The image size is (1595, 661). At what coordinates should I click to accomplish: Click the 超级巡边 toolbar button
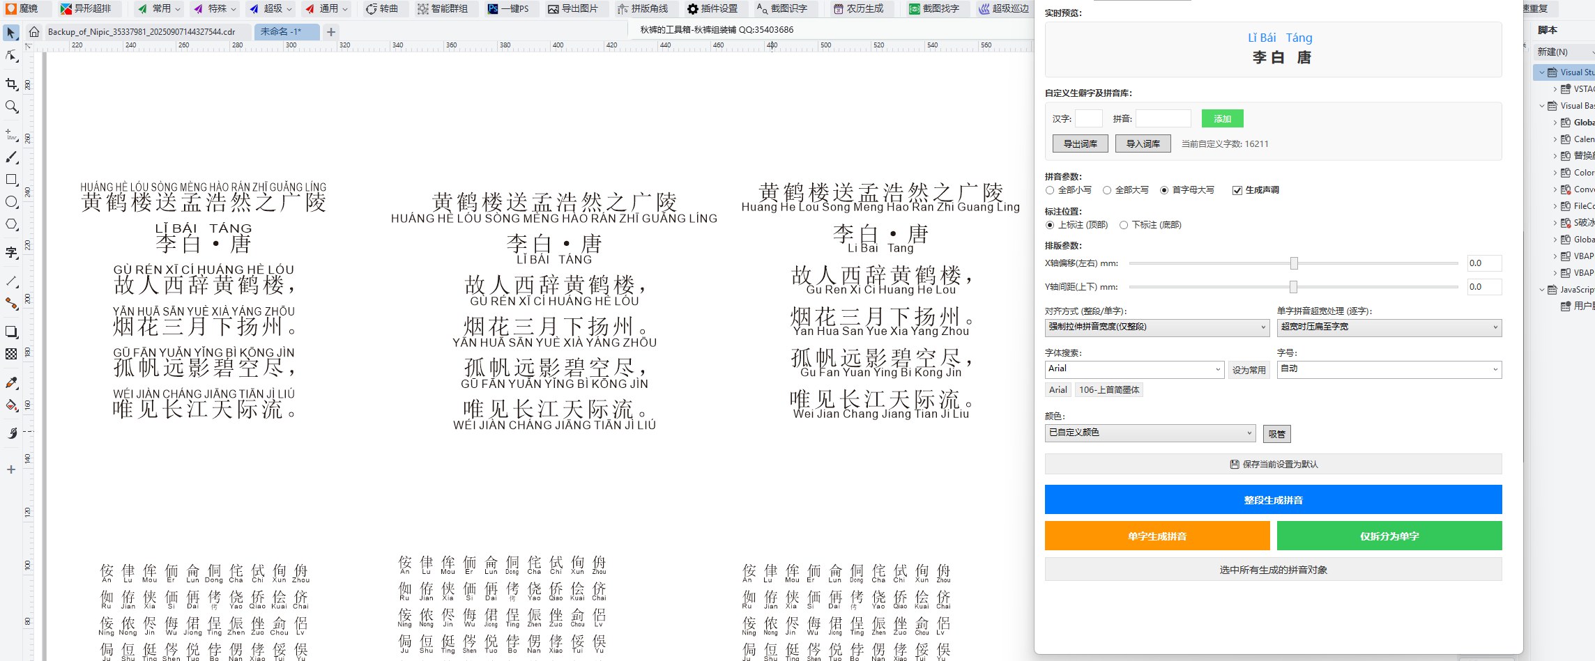(1004, 8)
